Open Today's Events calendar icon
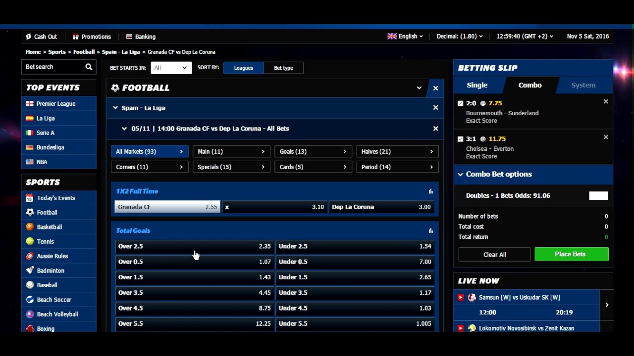The width and height of the screenshot is (634, 356). [x=59, y=198]
